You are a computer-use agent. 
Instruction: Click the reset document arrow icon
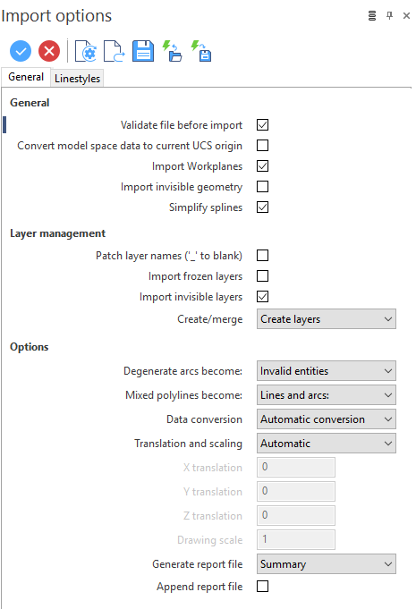tap(115, 51)
